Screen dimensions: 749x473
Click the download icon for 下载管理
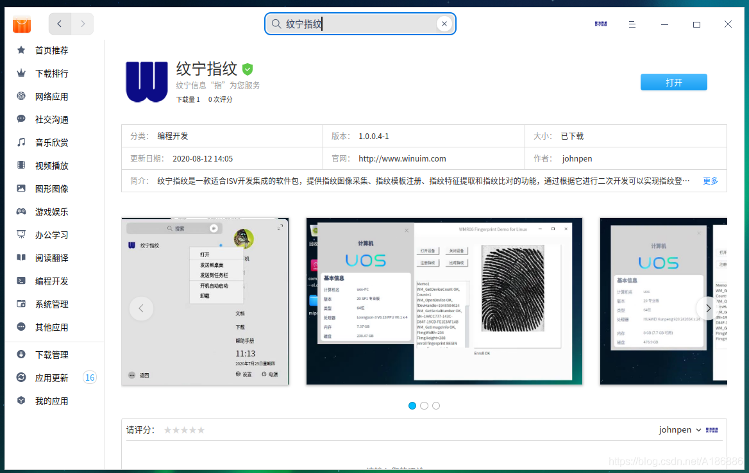click(x=21, y=354)
